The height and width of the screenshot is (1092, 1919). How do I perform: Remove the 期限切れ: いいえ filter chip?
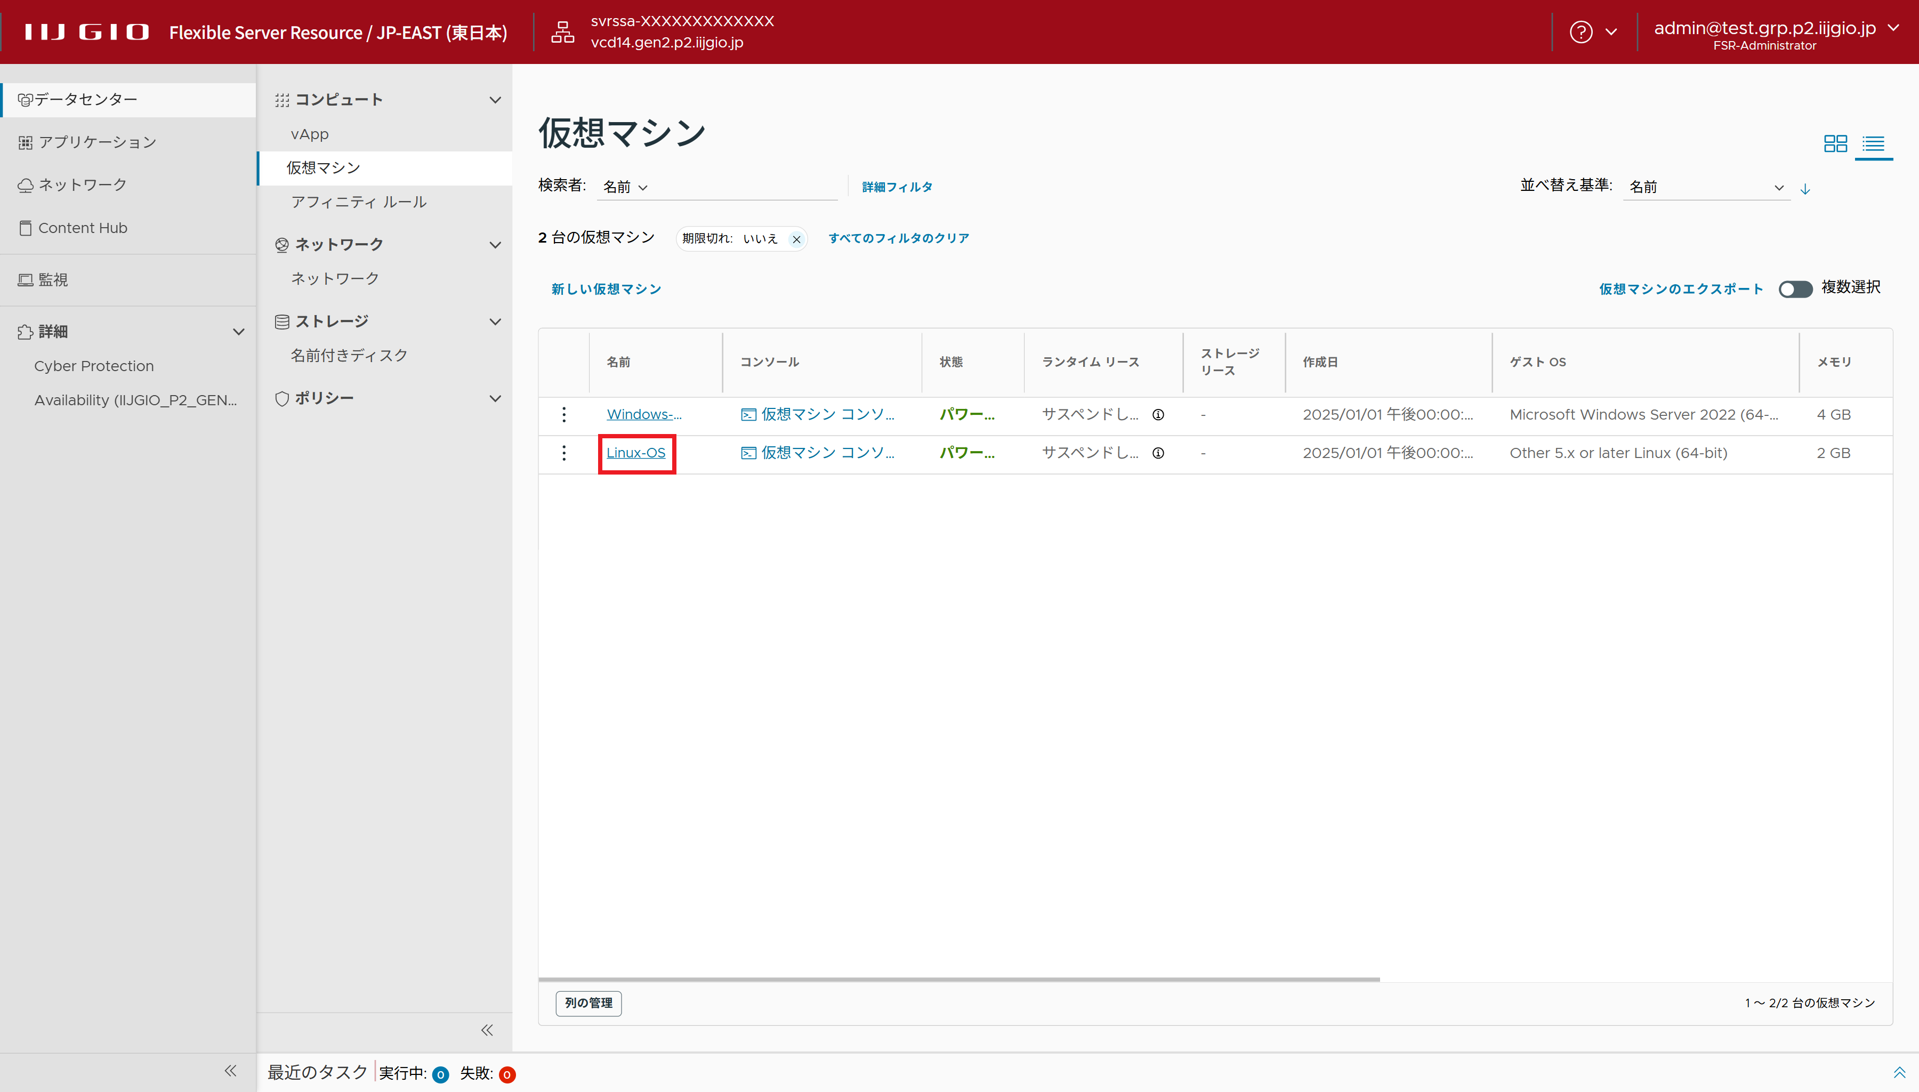pyautogui.click(x=796, y=239)
